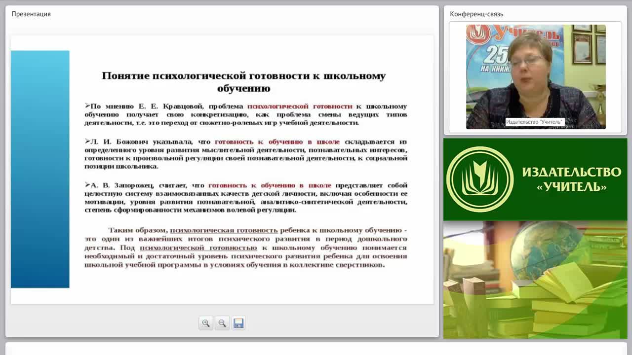Click the red готовность к обучению в школе in the Божович paragraph

[277, 142]
